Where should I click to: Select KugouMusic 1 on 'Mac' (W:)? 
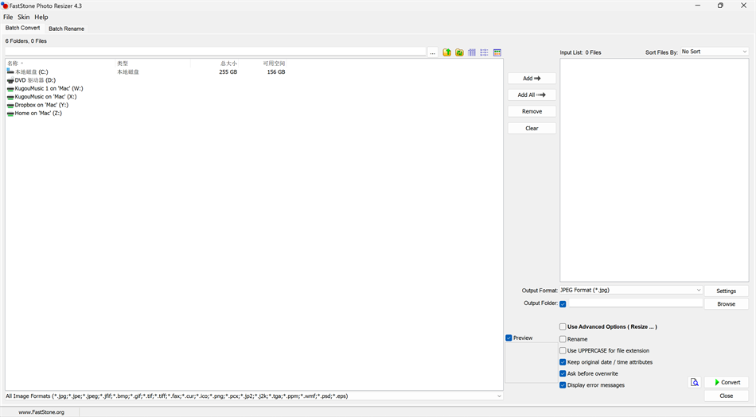49,88
